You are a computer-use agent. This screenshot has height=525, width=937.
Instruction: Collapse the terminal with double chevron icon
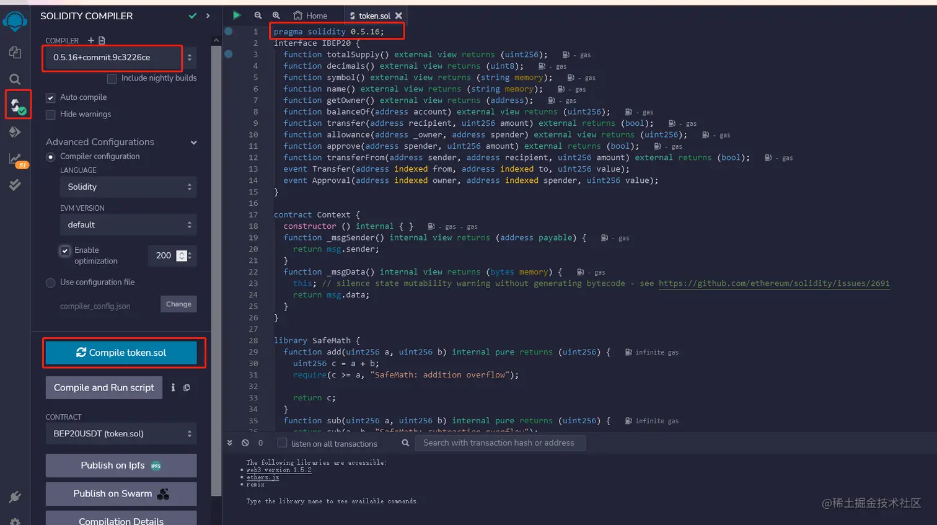(230, 443)
